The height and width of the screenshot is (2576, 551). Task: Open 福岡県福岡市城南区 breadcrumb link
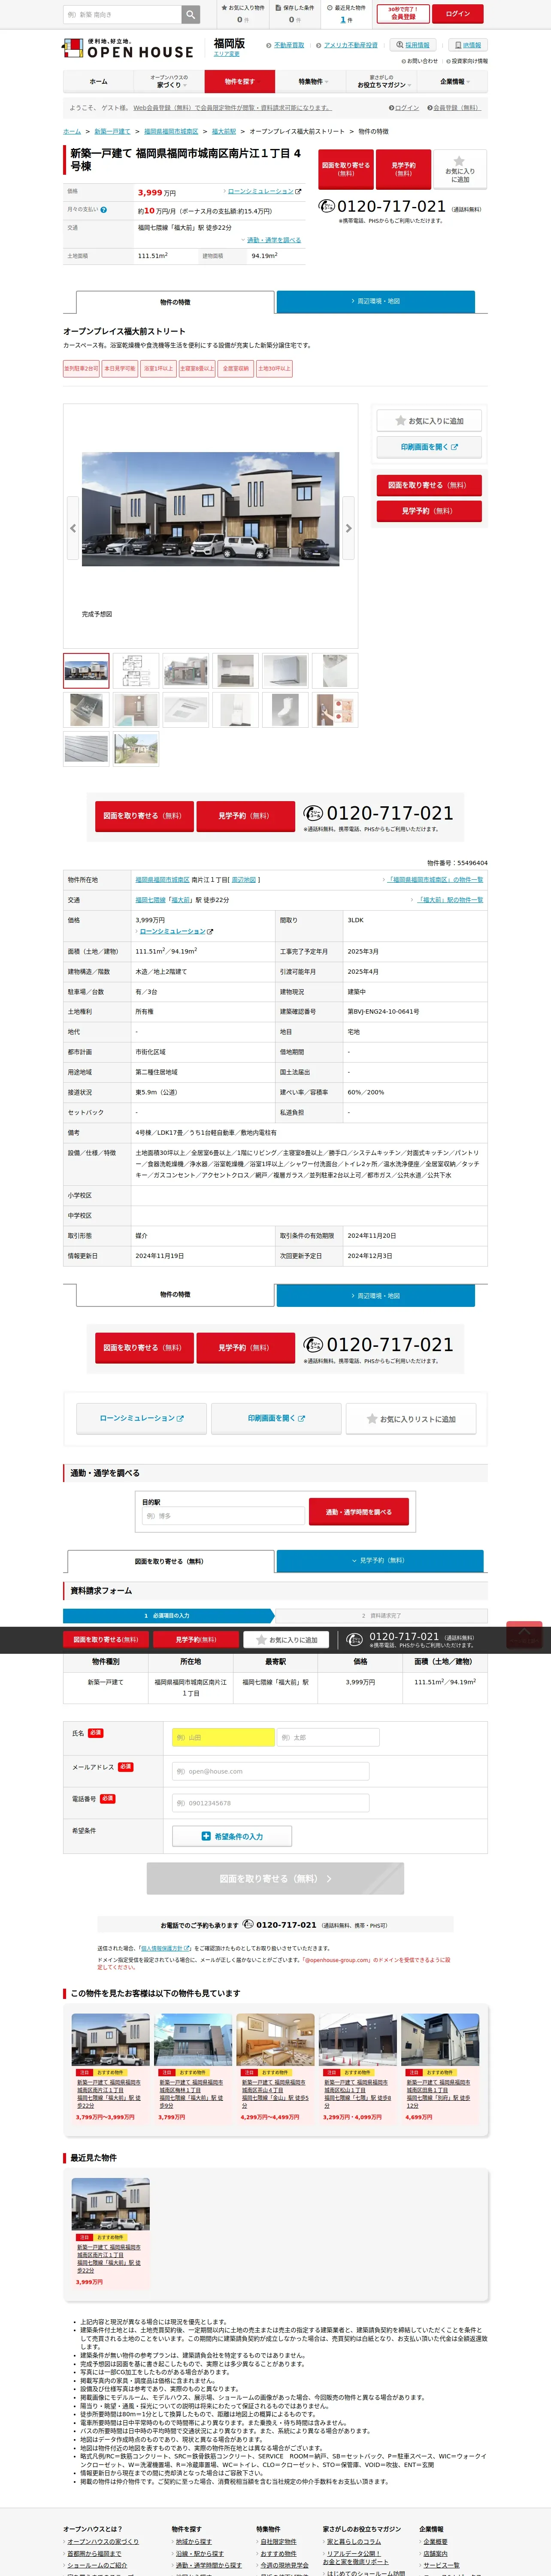coord(171,131)
